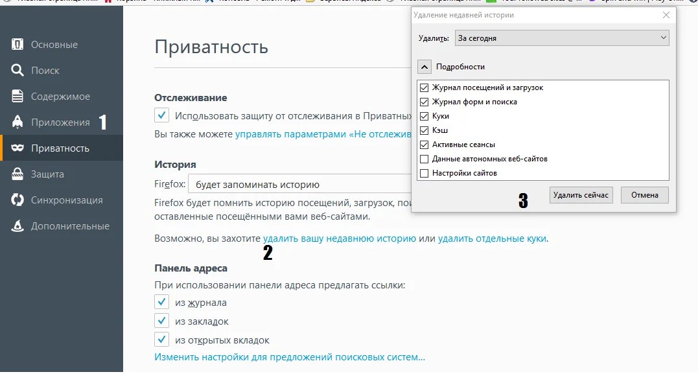Image resolution: width=698 pixels, height=383 pixels.
Task: Click the Защита lock icon
Action: pos(17,174)
